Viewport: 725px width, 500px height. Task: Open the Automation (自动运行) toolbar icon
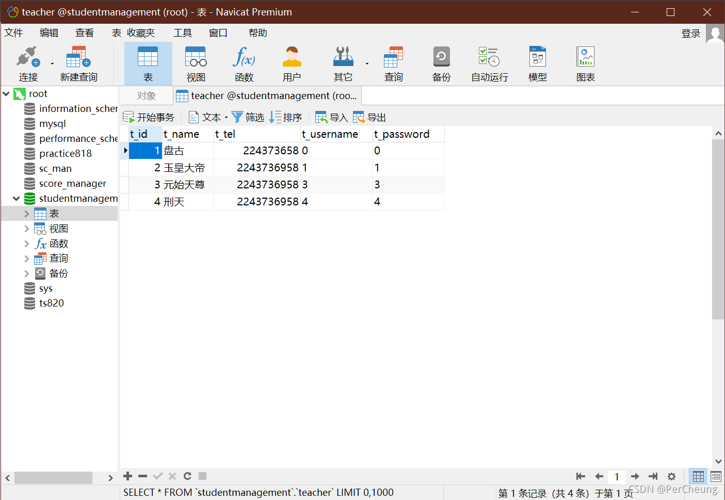[489, 64]
